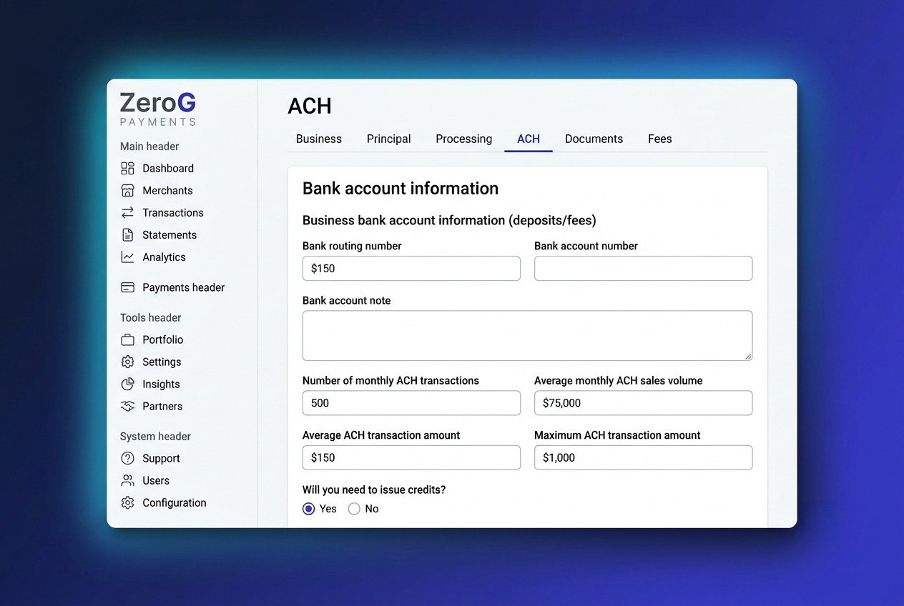Switch to the Business tab

[319, 139]
